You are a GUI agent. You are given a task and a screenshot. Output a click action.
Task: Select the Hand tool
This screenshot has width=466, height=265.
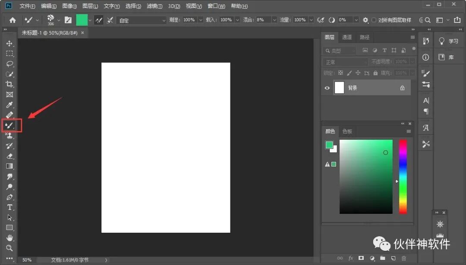9,238
